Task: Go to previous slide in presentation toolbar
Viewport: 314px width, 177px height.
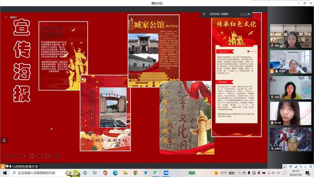Action: (x=7, y=156)
